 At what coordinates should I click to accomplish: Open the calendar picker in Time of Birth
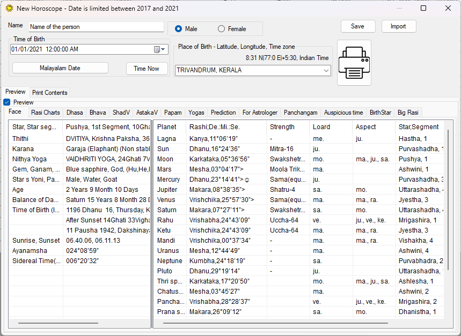tap(160, 49)
